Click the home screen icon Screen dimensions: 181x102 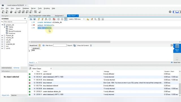pos(3,5)
